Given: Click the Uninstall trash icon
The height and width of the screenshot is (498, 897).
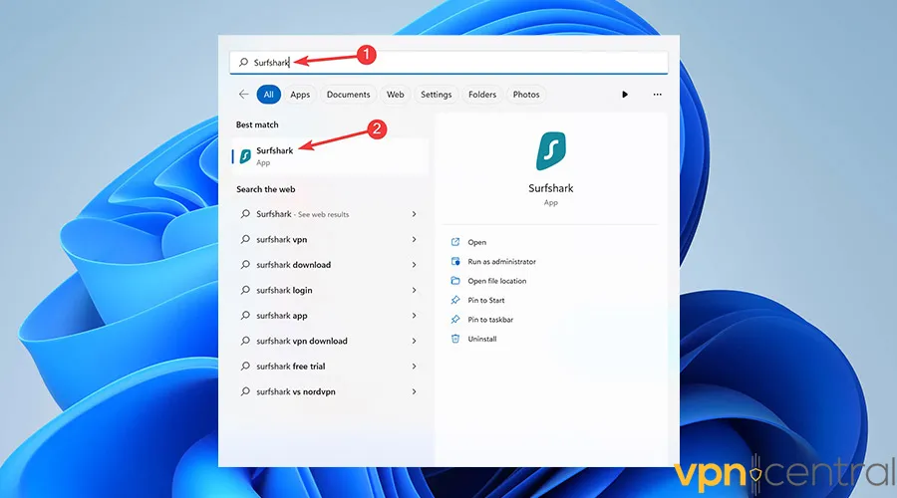Looking at the screenshot, I should point(455,339).
